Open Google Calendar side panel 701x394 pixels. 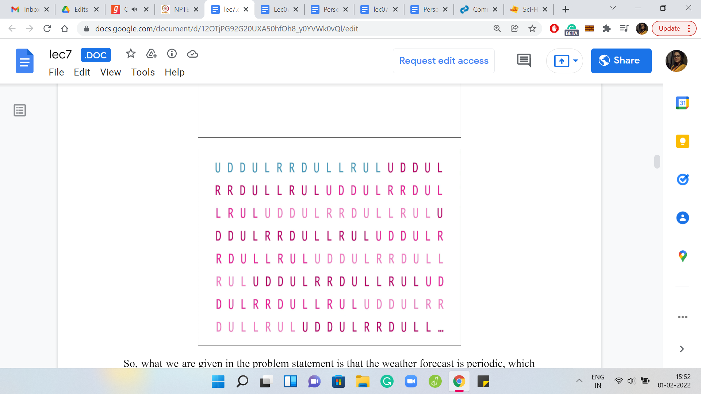682,103
